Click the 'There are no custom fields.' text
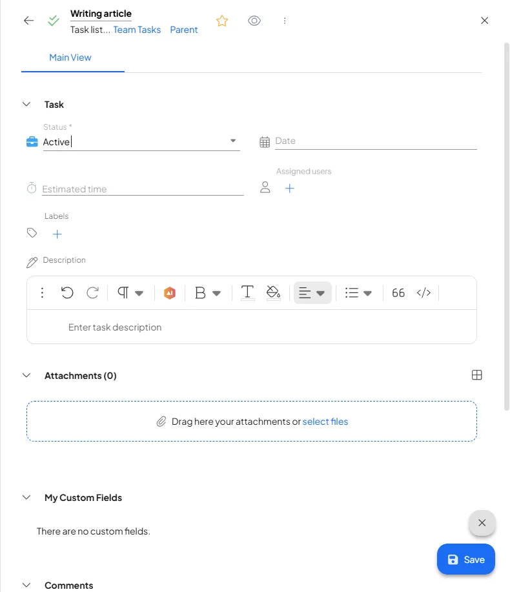Image resolution: width=510 pixels, height=592 pixels. pyautogui.click(x=93, y=531)
